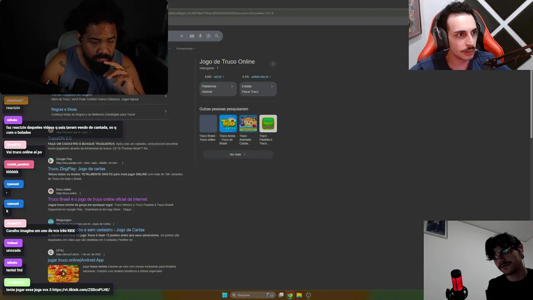Click the Volbeel chat username
The image size is (533, 300).
click(x=12, y=243)
